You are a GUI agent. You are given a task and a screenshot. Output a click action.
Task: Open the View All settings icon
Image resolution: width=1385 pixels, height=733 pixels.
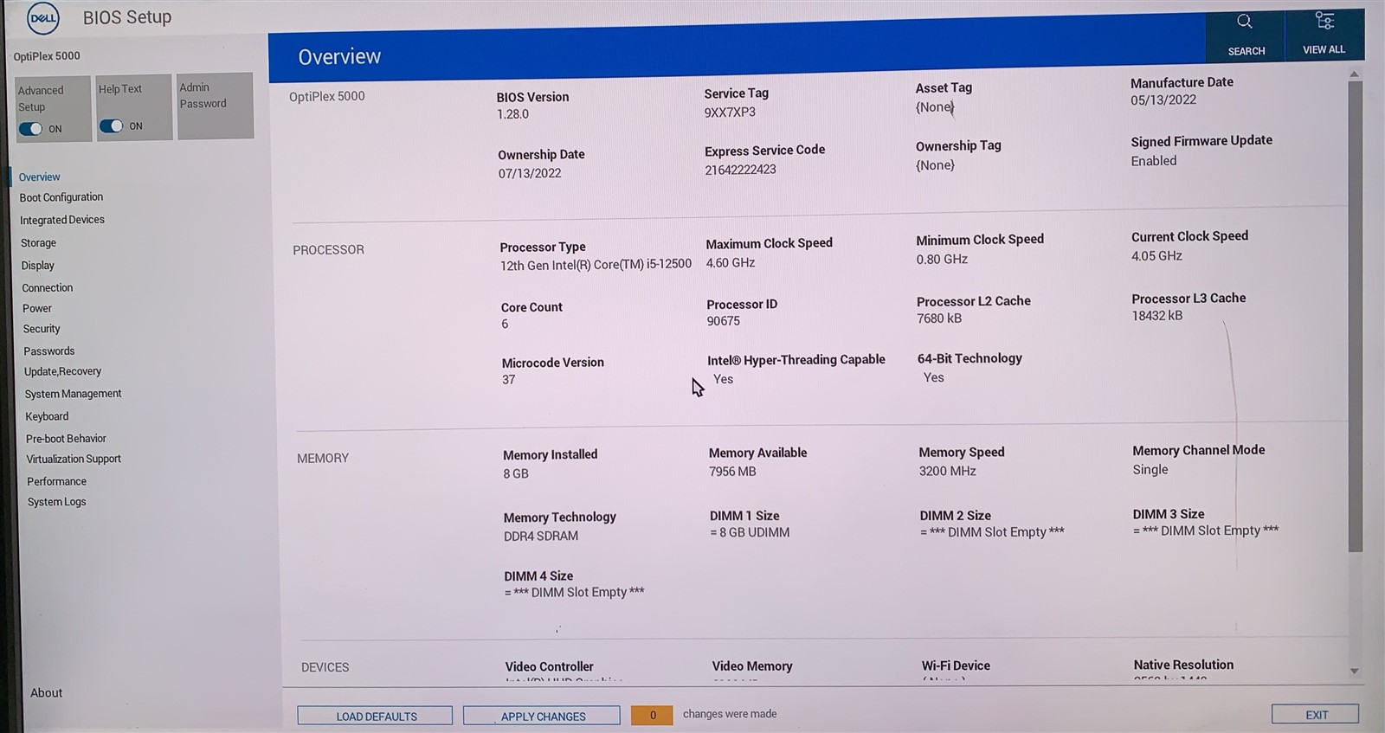(x=1324, y=21)
